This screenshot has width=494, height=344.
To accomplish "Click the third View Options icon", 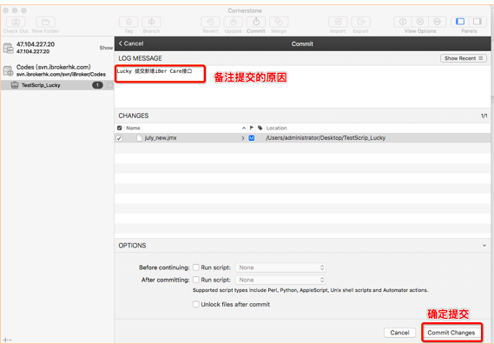I will pyautogui.click(x=437, y=22).
